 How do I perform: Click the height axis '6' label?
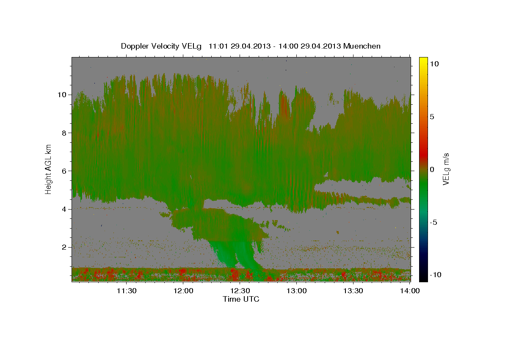pyautogui.click(x=64, y=171)
